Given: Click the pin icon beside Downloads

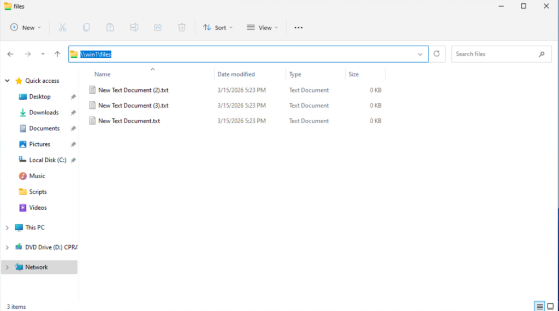Looking at the screenshot, I should [x=73, y=112].
